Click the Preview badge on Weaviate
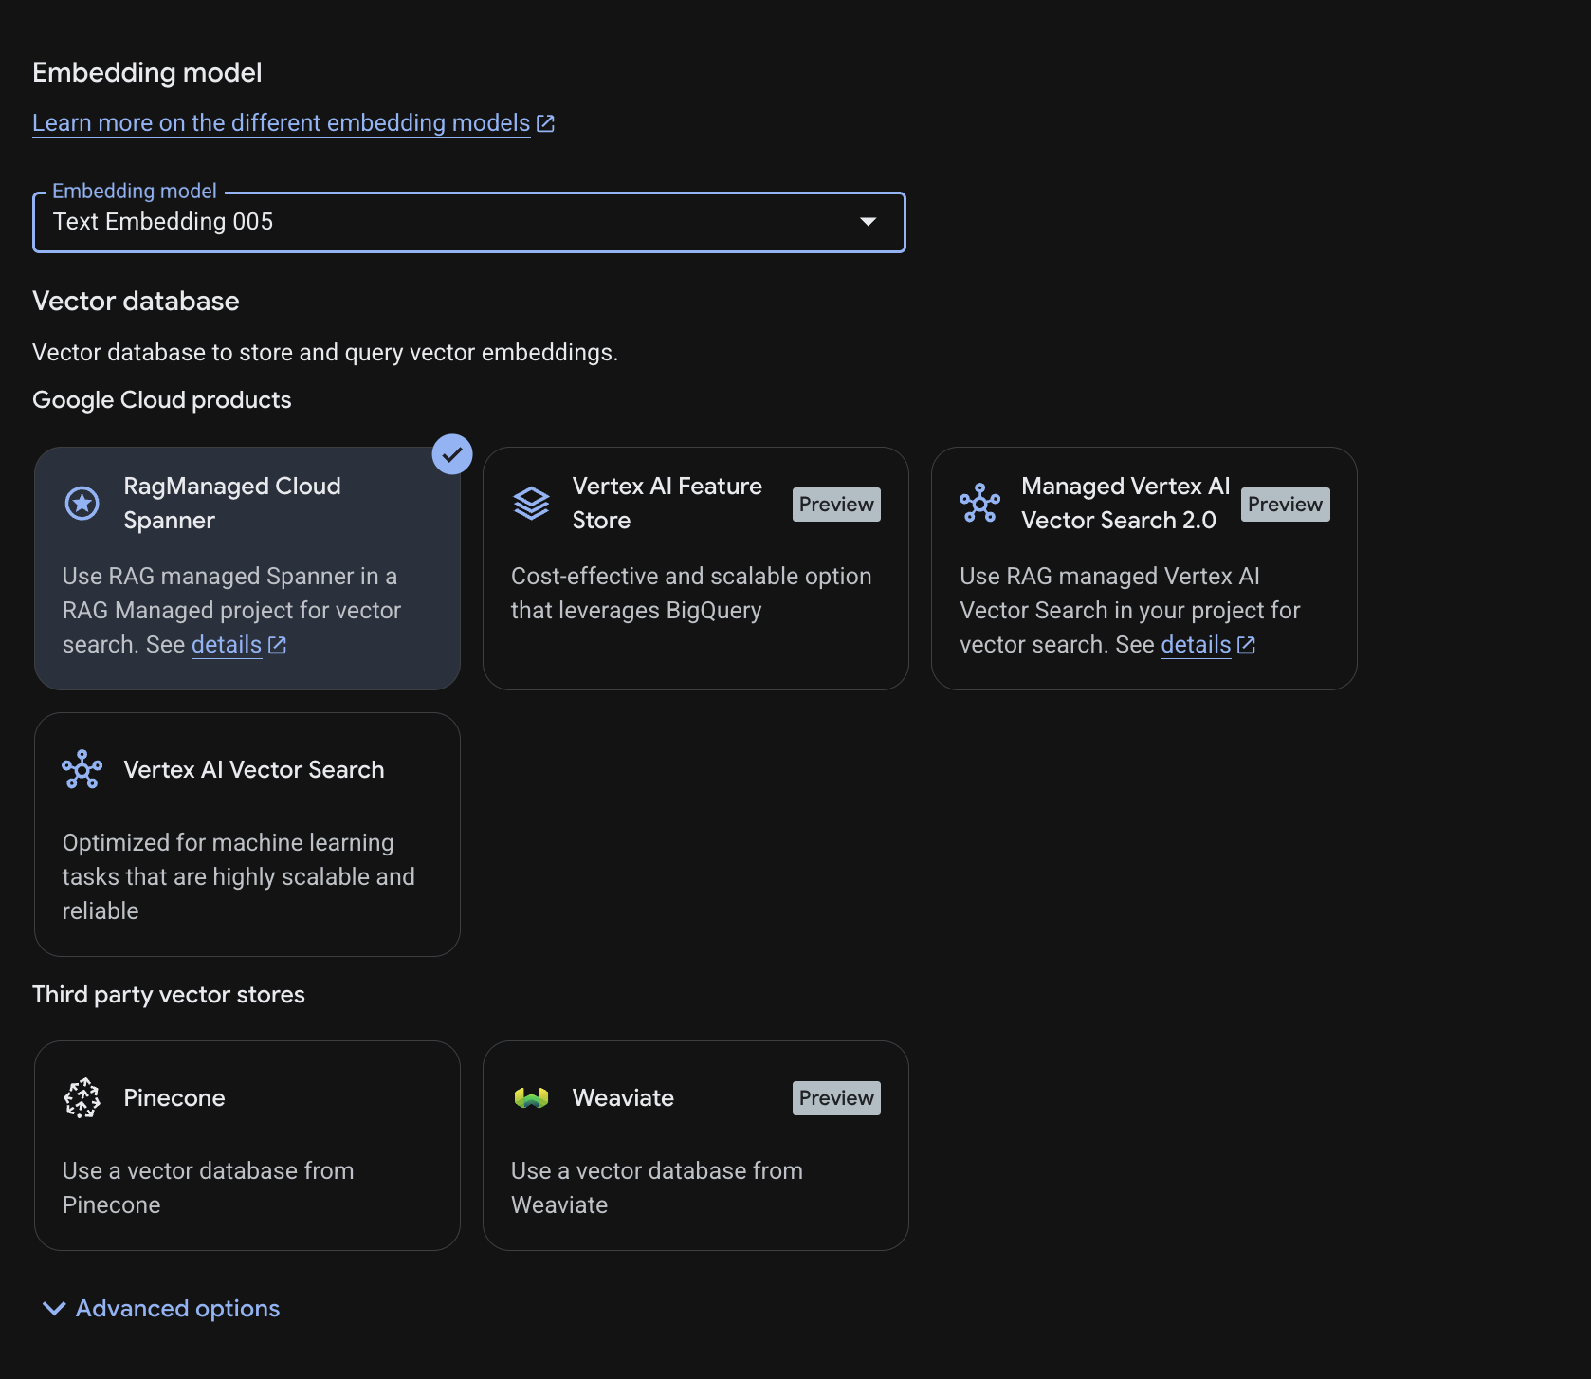The width and height of the screenshot is (1591, 1379). pyautogui.click(x=836, y=1098)
